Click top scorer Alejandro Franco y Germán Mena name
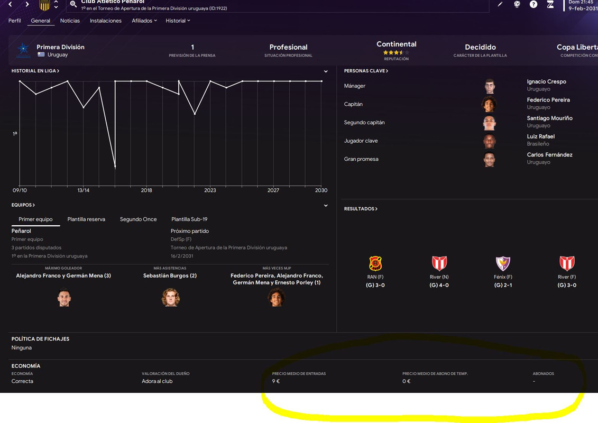 point(63,276)
